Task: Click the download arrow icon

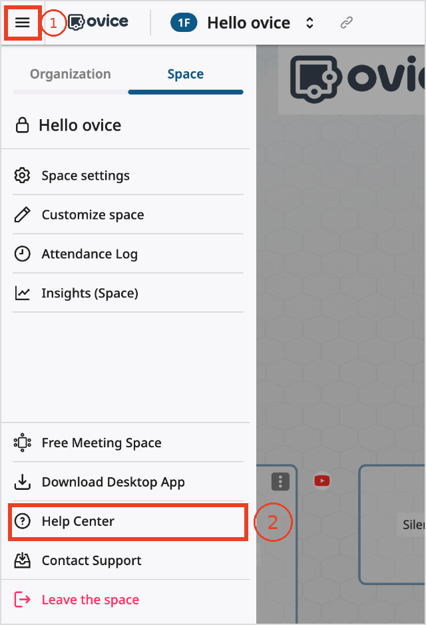Action: point(23,482)
